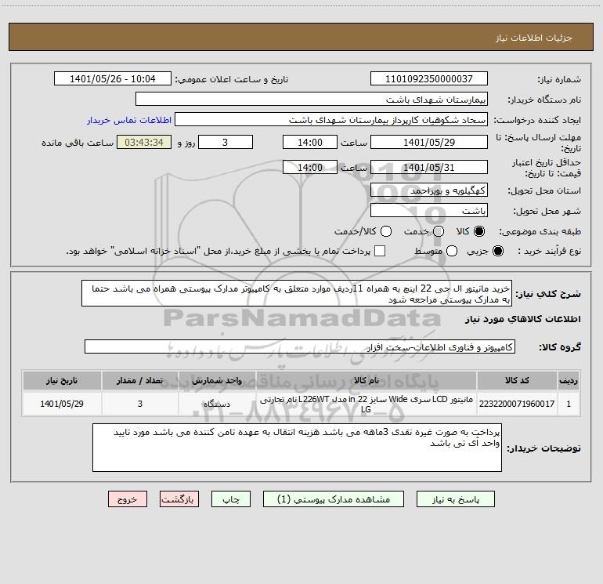
Task: Click the response deadline time field 14:00
Action: 310,142
